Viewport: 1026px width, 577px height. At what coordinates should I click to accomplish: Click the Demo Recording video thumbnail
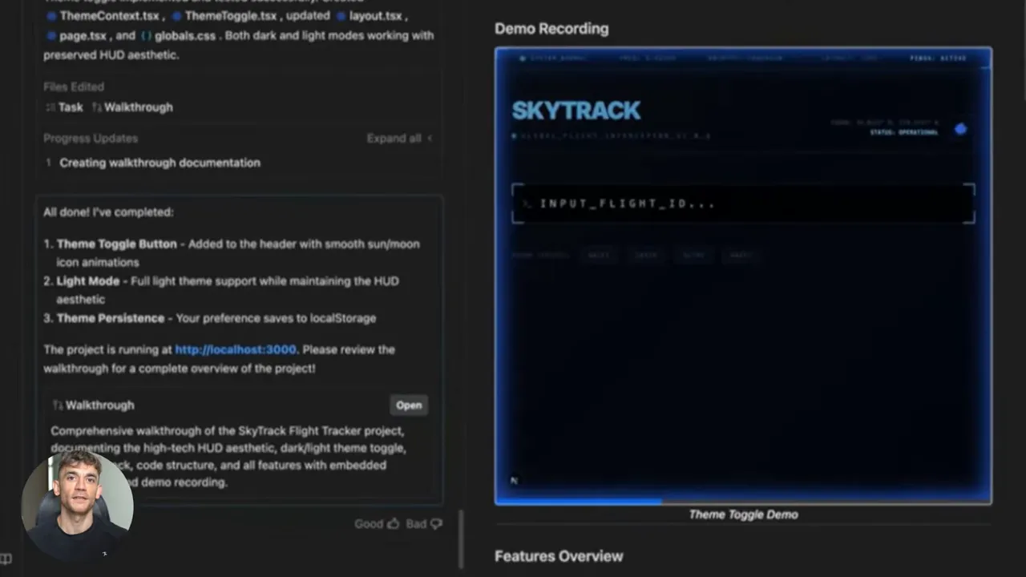pyautogui.click(x=743, y=276)
